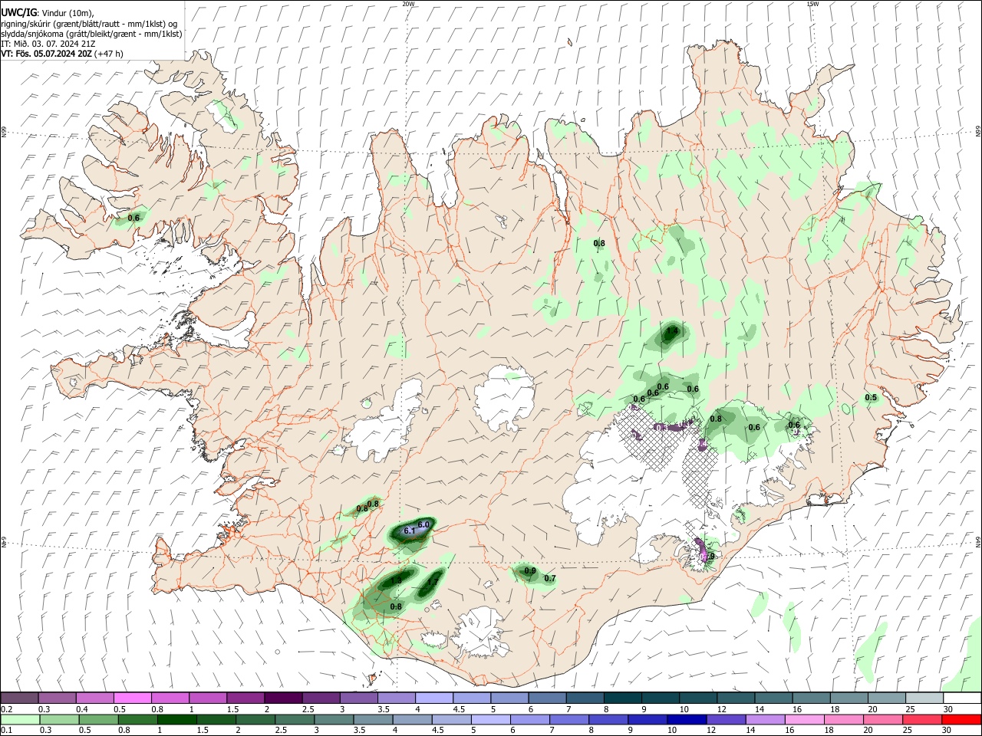Select the bright red 30 swatch on lower scale

tap(961, 719)
